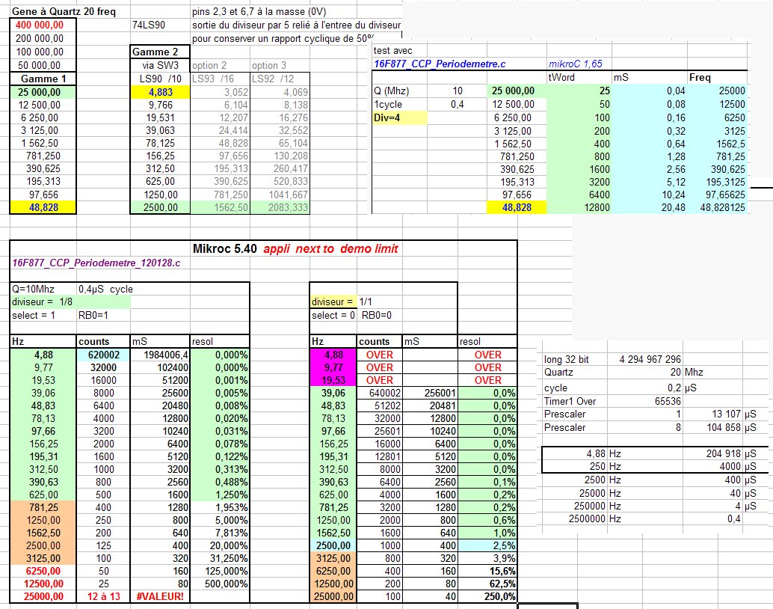The width and height of the screenshot is (773, 609).
Task: Click the 'via SW3' cell
Action: click(x=160, y=65)
